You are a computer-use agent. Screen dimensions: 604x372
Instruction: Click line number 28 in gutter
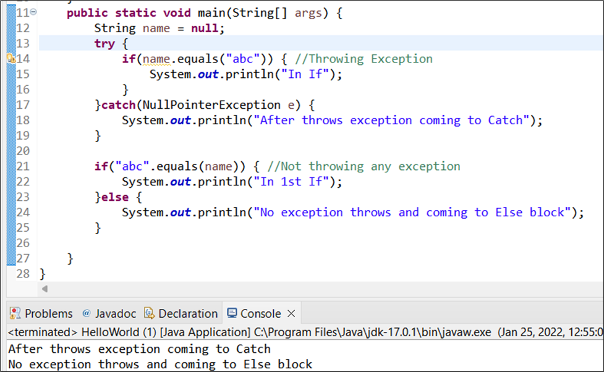click(23, 274)
